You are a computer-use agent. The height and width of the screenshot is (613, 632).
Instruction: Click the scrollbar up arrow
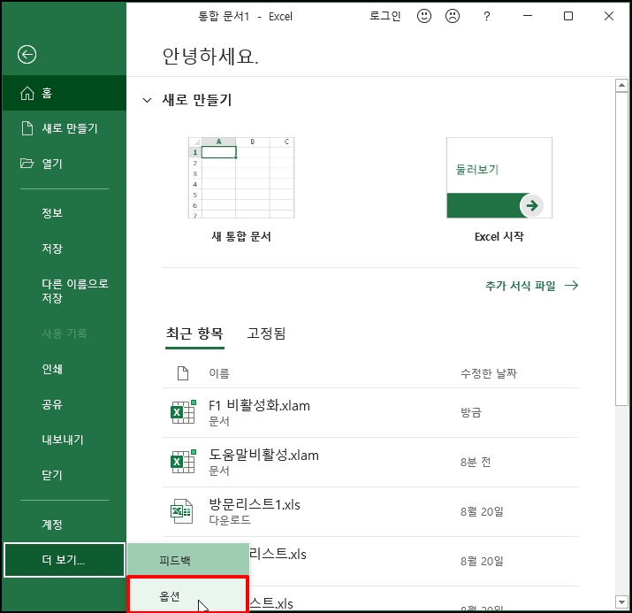click(621, 85)
